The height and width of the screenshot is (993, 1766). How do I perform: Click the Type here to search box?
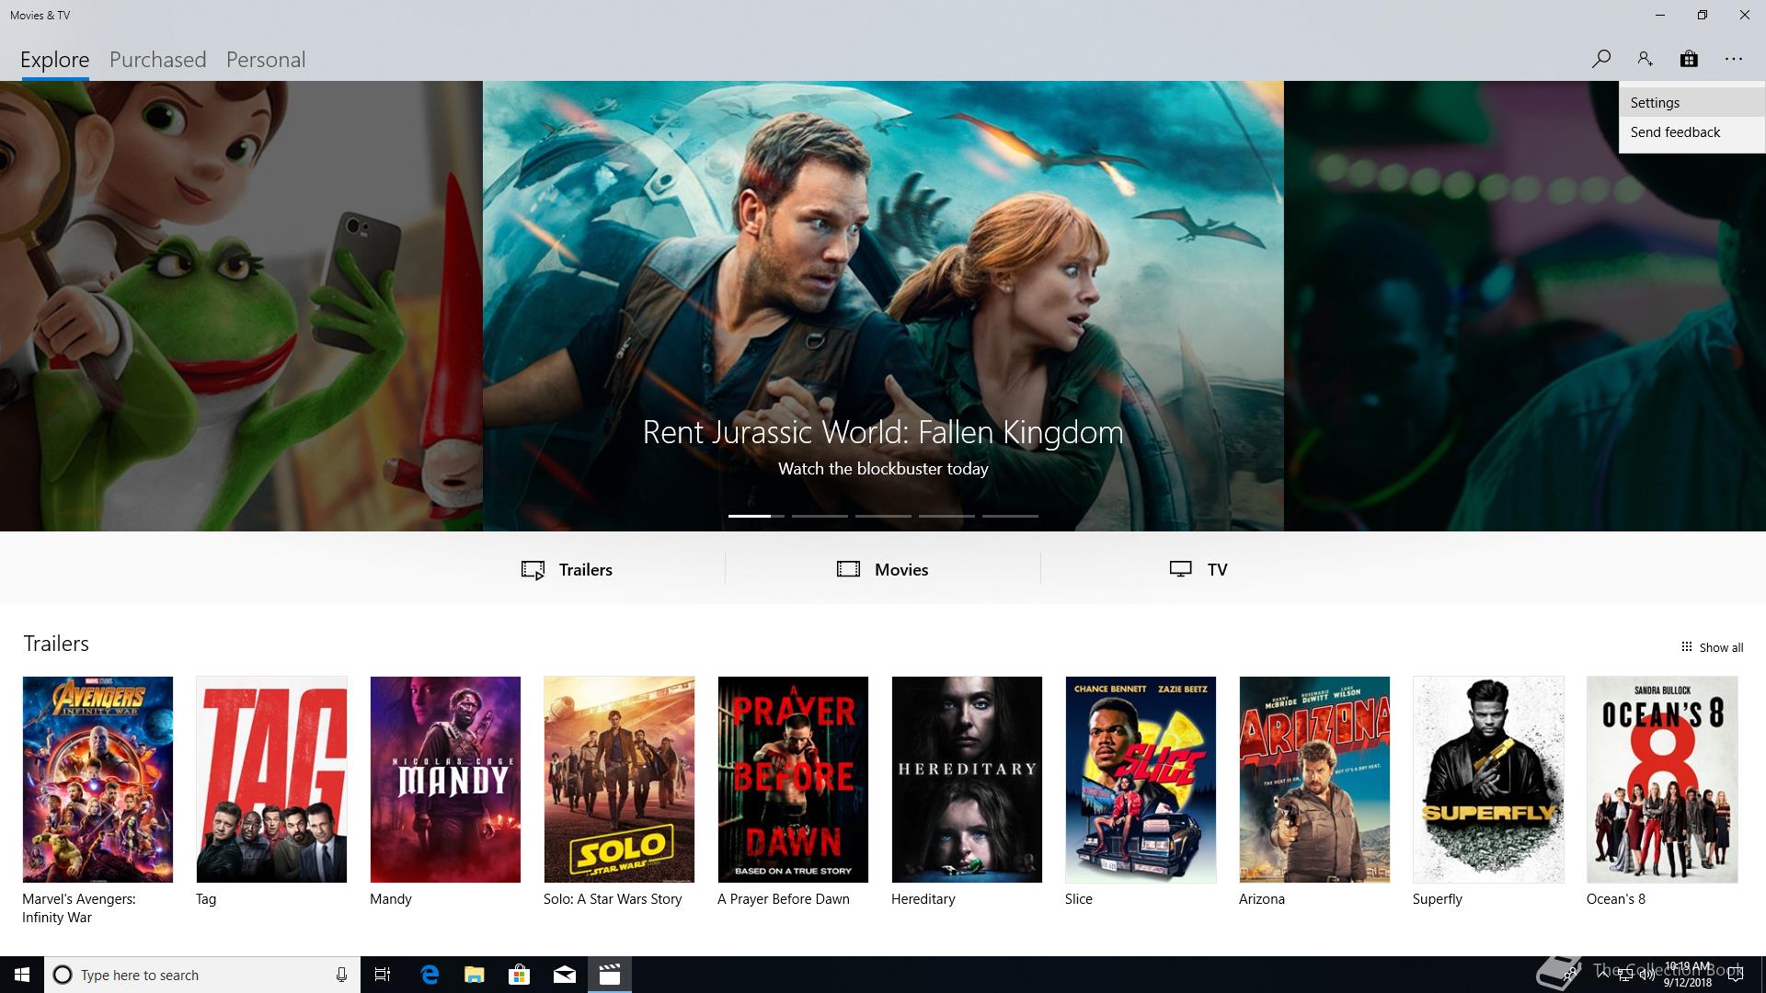point(202,975)
